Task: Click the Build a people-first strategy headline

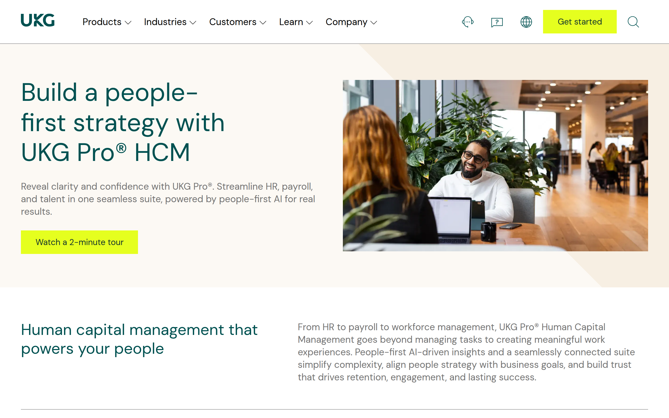Action: [x=123, y=122]
